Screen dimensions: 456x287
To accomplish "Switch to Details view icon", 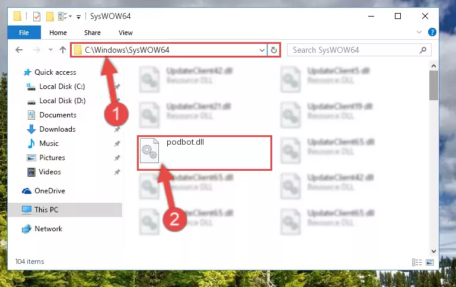I will click(x=417, y=262).
